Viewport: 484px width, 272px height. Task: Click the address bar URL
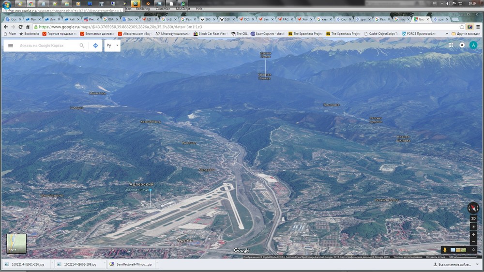121,27
